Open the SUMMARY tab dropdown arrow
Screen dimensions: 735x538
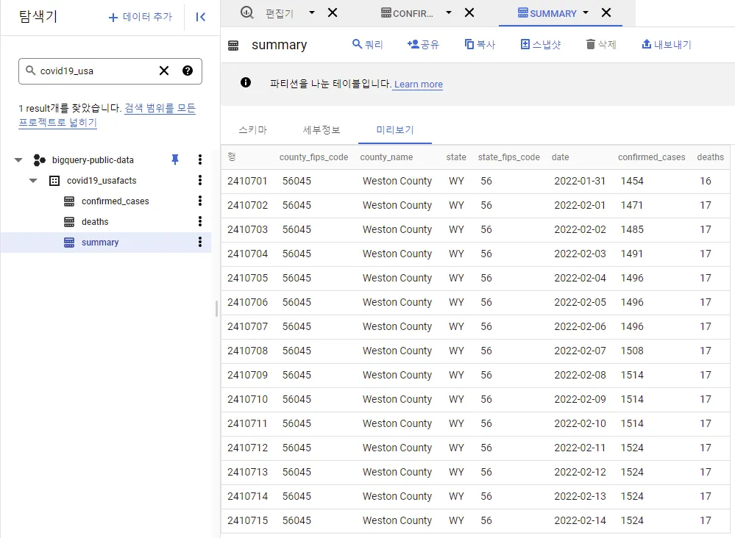(586, 12)
